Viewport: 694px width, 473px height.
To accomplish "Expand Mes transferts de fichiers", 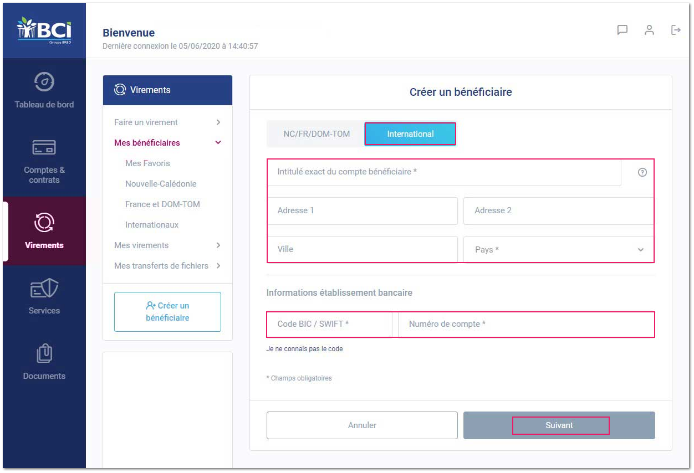I will pyautogui.click(x=167, y=266).
